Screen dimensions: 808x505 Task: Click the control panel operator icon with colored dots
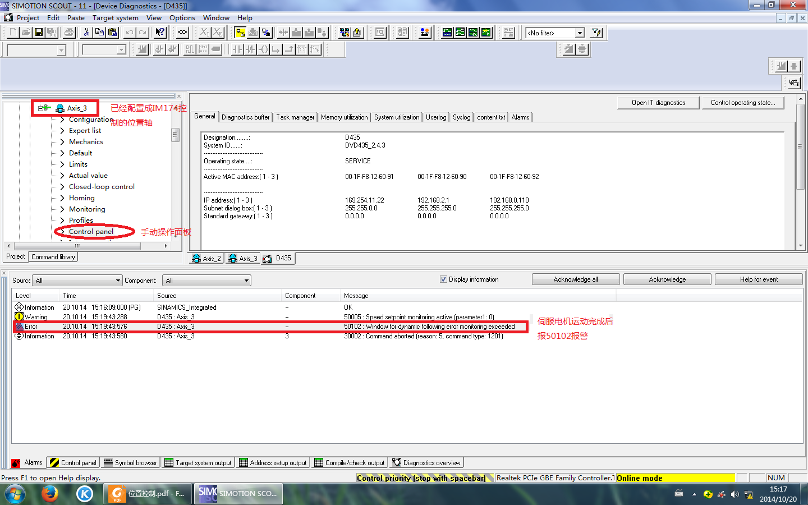(x=425, y=33)
